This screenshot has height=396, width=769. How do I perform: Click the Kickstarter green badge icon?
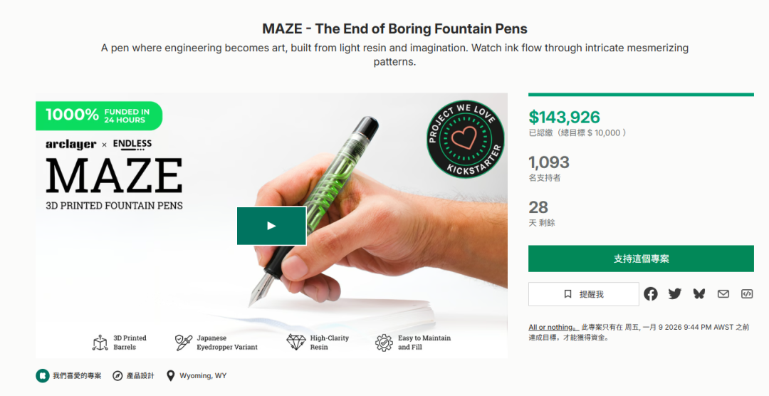click(x=43, y=375)
